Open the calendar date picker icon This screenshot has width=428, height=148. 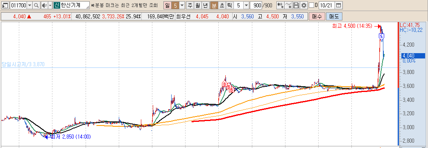(x=338, y=5)
